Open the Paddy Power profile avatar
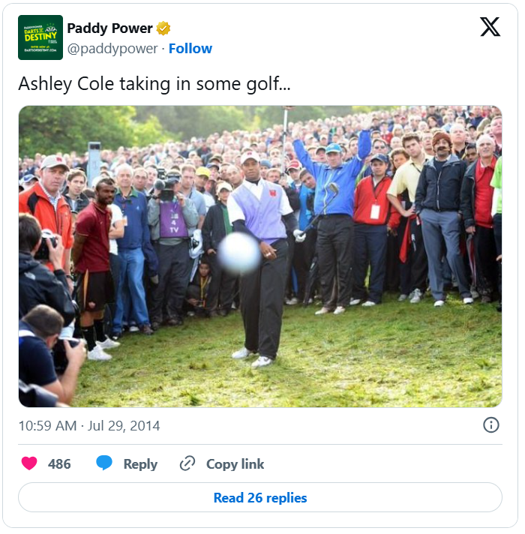The image size is (525, 534). tap(40, 37)
